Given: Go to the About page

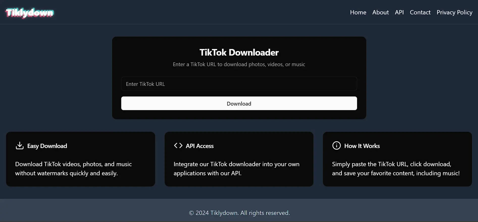Looking at the screenshot, I should click(381, 12).
